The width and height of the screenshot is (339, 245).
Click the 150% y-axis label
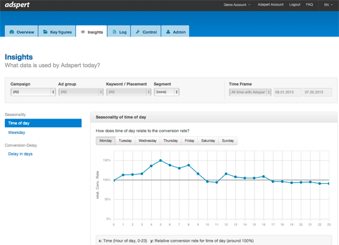(107, 160)
